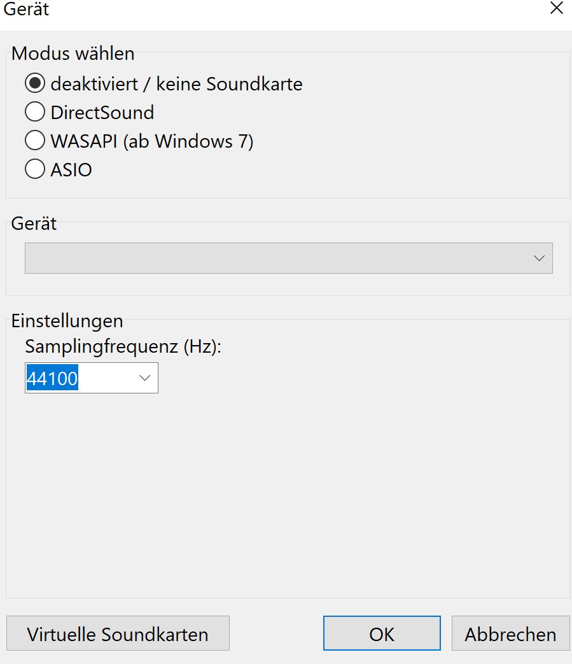Image resolution: width=572 pixels, height=664 pixels.
Task: Click the highlighted 44100 value field
Action: point(52,379)
